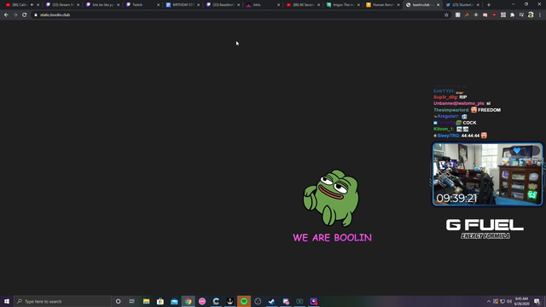
Task: Click the browser forward arrow
Action: click(x=15, y=15)
